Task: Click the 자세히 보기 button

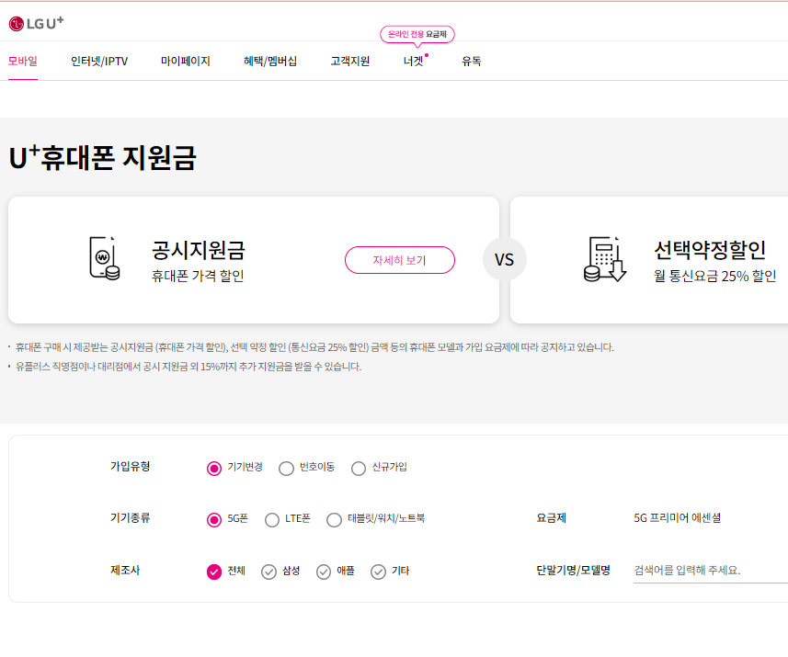Action: (x=400, y=260)
